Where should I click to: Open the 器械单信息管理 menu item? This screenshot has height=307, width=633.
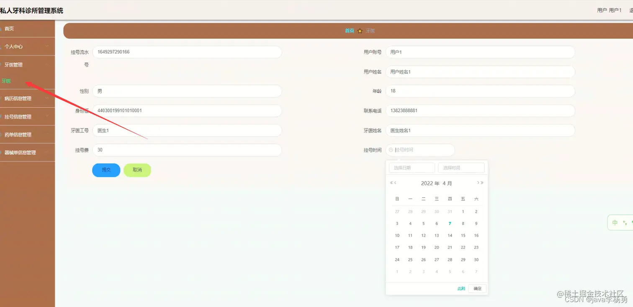[x=27, y=153]
